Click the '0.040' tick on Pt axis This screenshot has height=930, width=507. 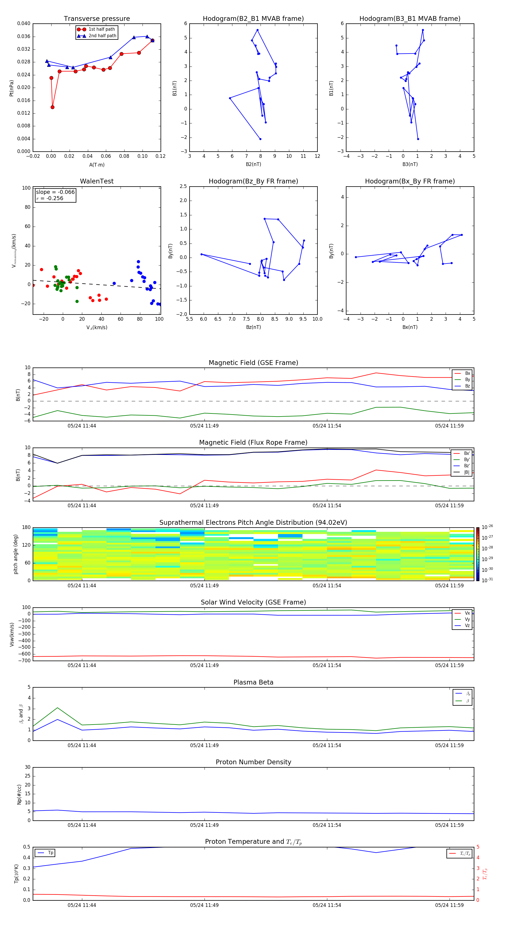[x=24, y=24]
